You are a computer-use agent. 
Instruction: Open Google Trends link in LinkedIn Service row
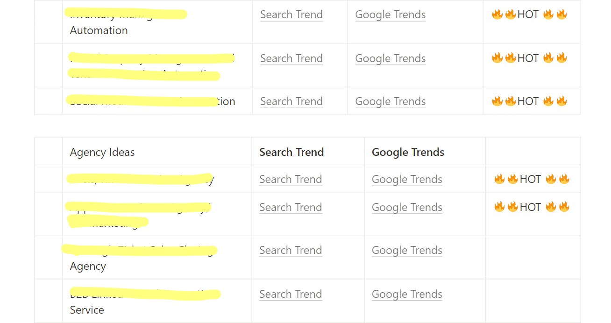click(x=407, y=294)
